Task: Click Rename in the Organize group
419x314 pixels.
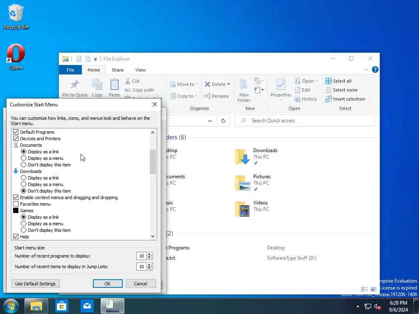Action: pyautogui.click(x=216, y=96)
